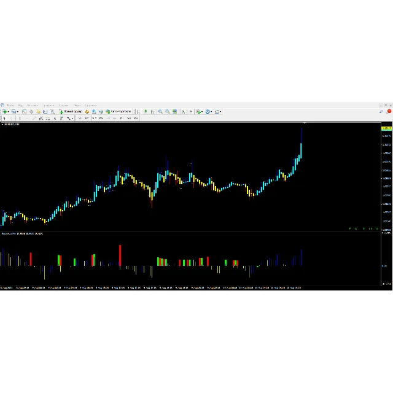This screenshot has width=393, height=393.
Task: Switch to the H1 timeframe
Action: point(108,119)
